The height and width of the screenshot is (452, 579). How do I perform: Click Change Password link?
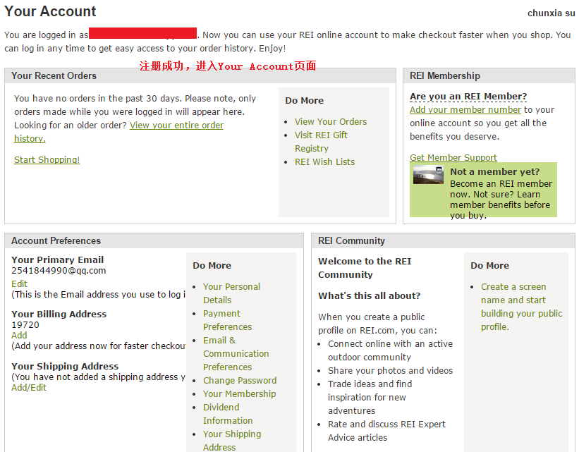tap(240, 381)
